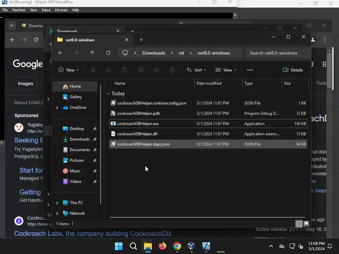Select cockroachDBHelper.exe file

pos(208,124)
